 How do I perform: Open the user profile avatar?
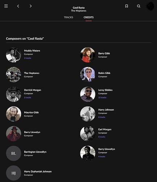tap(150, 6)
